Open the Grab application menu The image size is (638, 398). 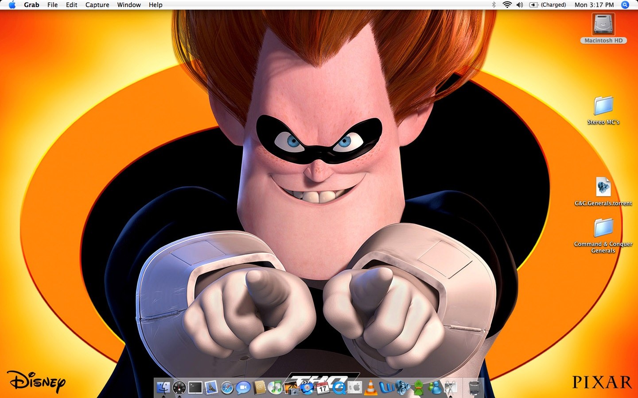pos(31,5)
